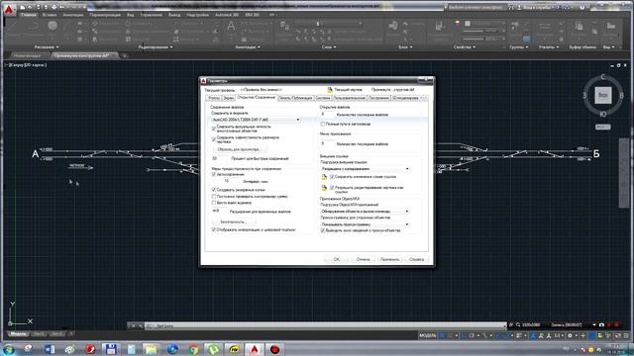Expand the 'Редактирование' ribbon panel
This screenshot has height=356, width=634.
[156, 47]
